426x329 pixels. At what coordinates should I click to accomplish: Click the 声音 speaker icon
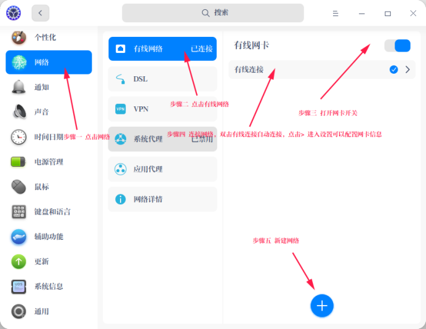click(x=19, y=112)
